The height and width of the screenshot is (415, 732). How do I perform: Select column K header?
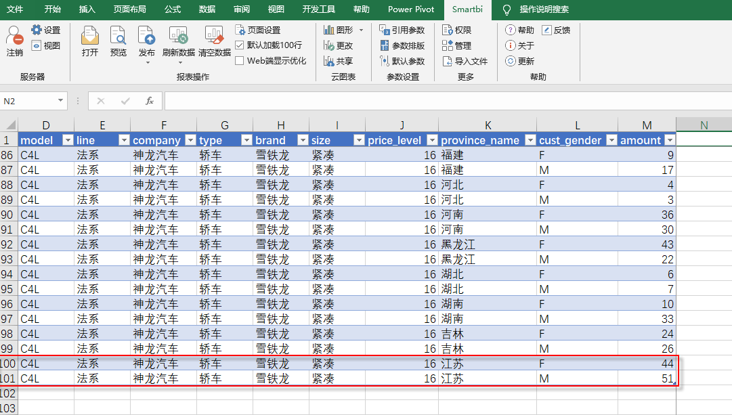[488, 125]
